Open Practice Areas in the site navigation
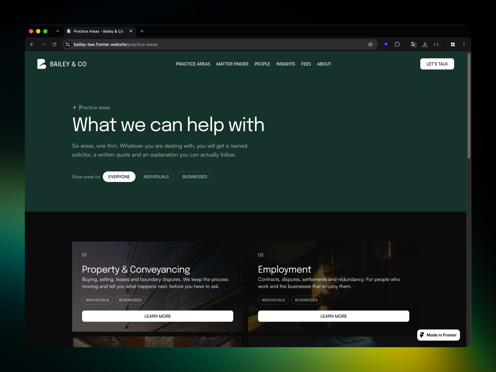496x372 pixels. pos(193,64)
